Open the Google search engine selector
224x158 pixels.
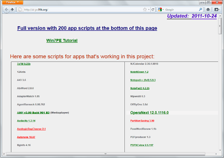(161, 9)
